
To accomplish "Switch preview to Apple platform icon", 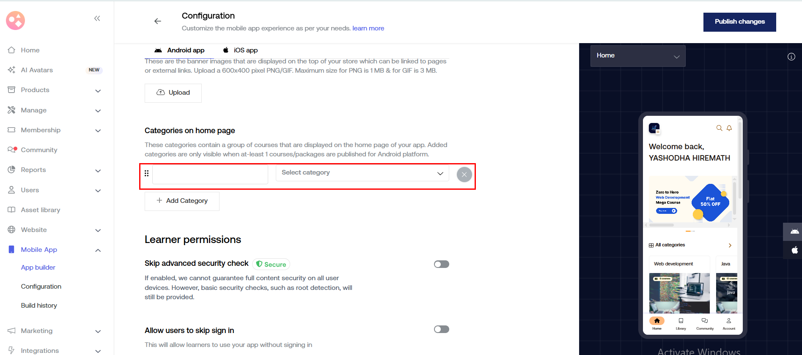I will click(794, 250).
